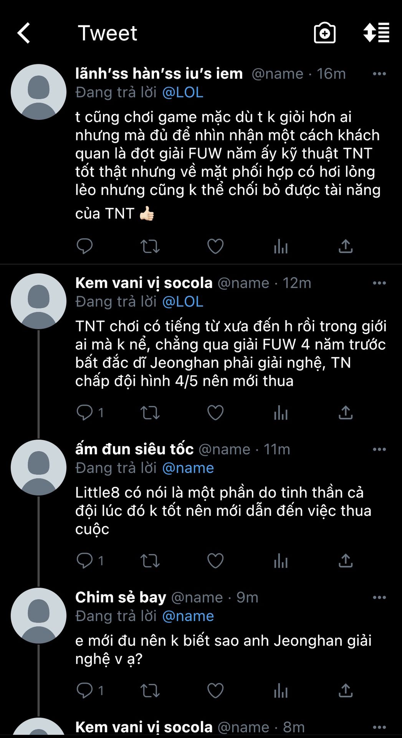402x738 pixels.
Task: Retweet the lãnh'ss hàn'ss iu's iem tweet
Action: point(150,246)
